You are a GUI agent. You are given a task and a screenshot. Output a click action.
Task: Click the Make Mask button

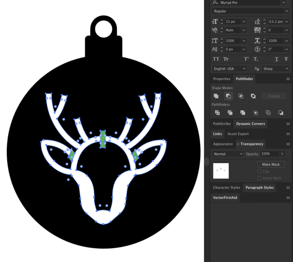[x=271, y=164]
